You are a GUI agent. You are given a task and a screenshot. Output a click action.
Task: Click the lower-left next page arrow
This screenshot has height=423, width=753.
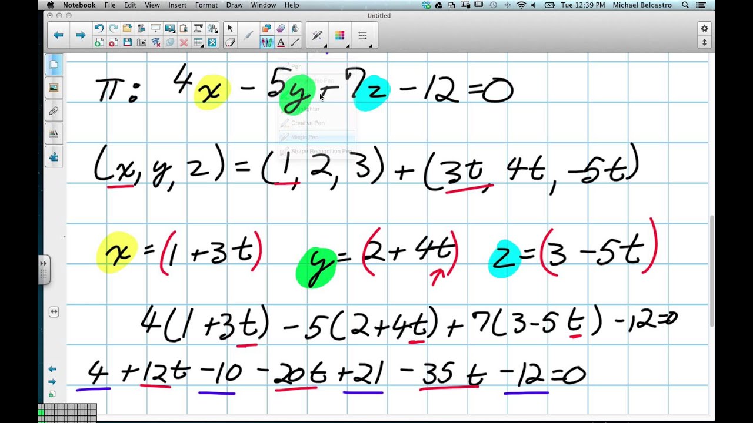[52, 381]
